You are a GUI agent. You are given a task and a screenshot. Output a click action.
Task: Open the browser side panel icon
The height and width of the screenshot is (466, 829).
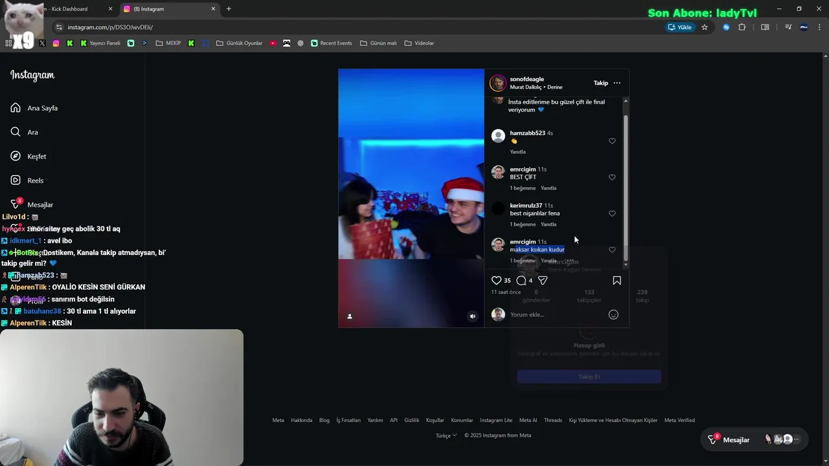[x=765, y=27]
